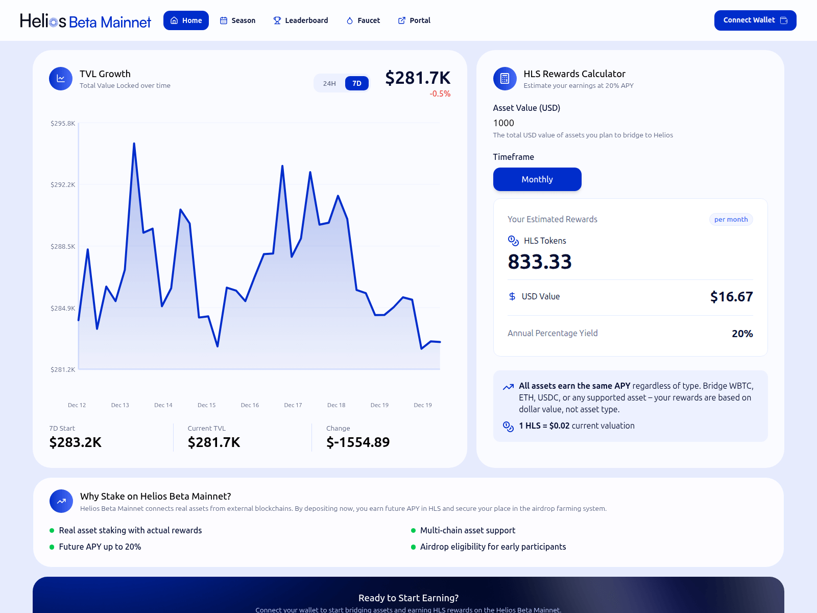817x613 pixels.
Task: Click the Connect Wallet button
Action: point(755,20)
